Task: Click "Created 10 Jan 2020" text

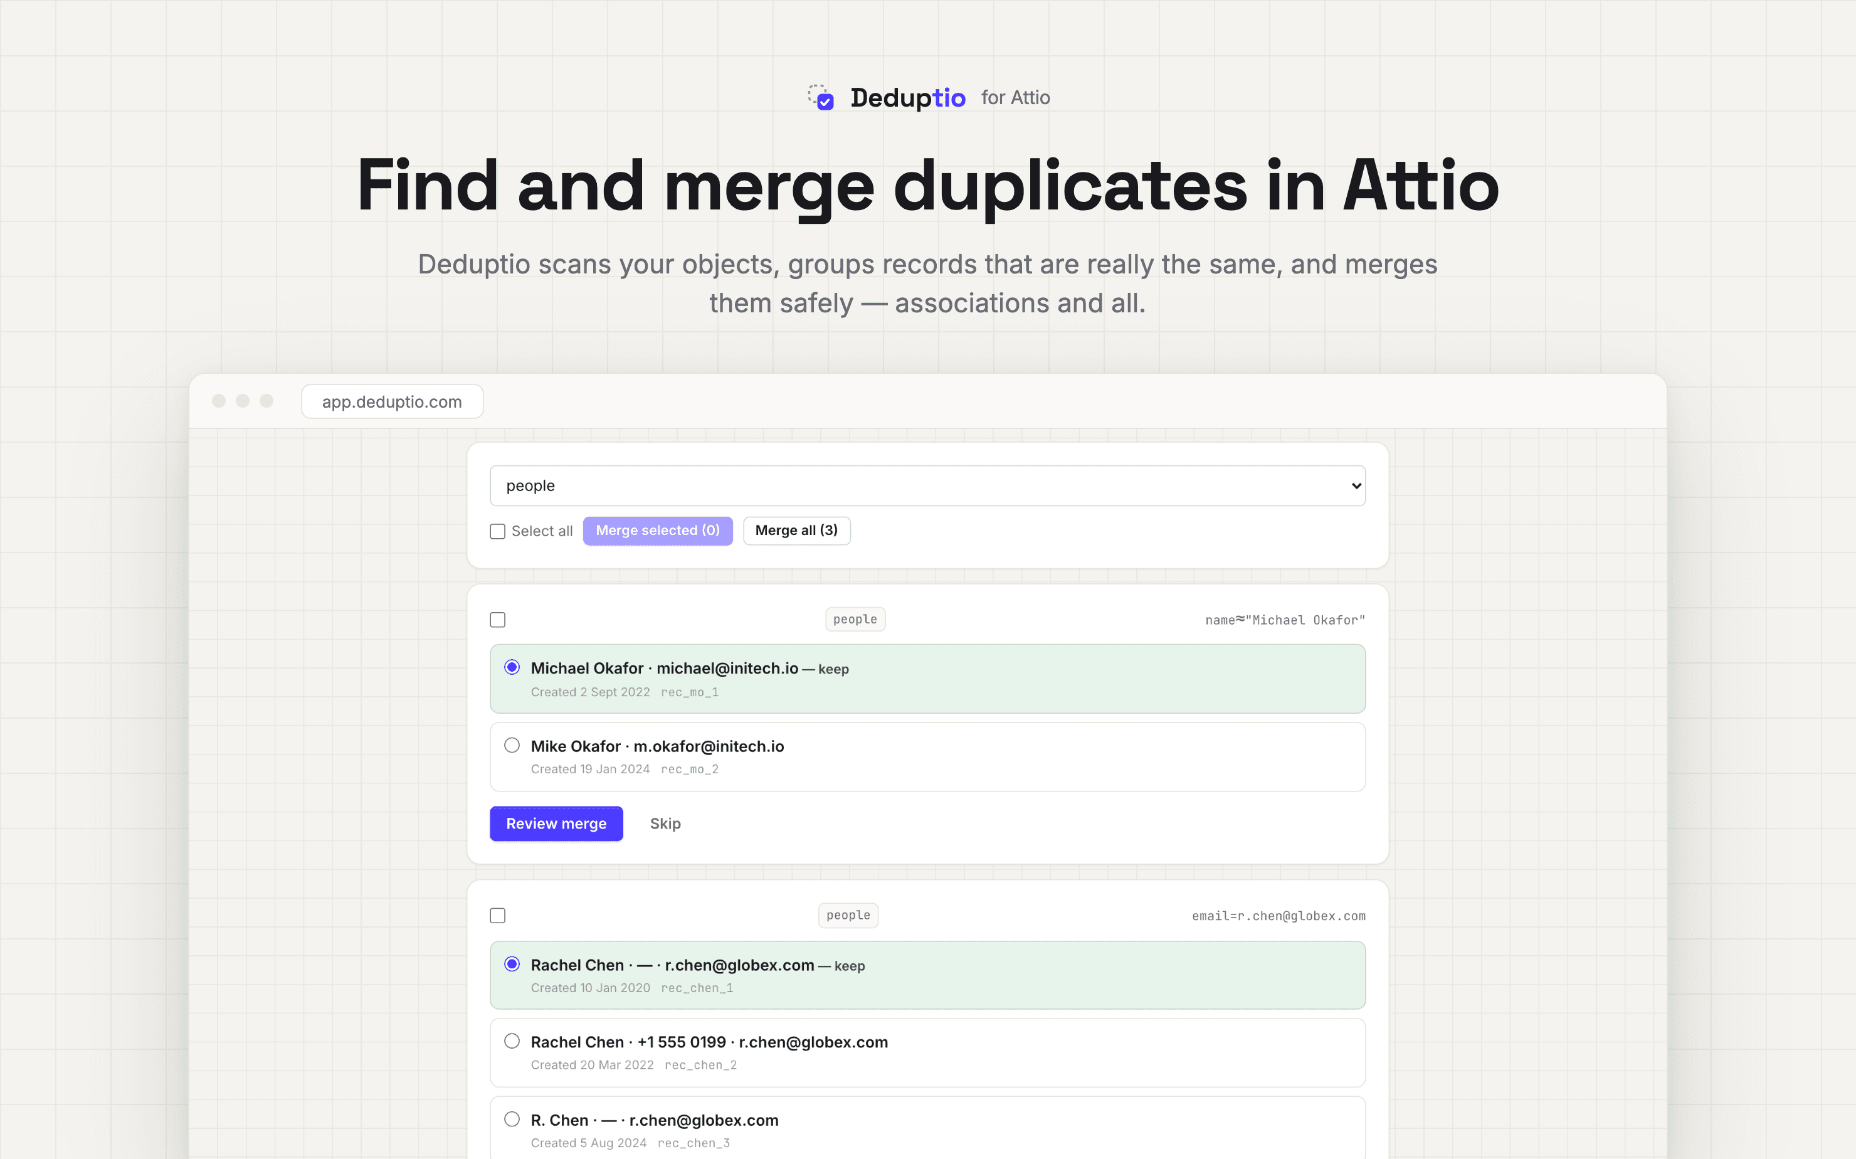Action: pos(591,988)
